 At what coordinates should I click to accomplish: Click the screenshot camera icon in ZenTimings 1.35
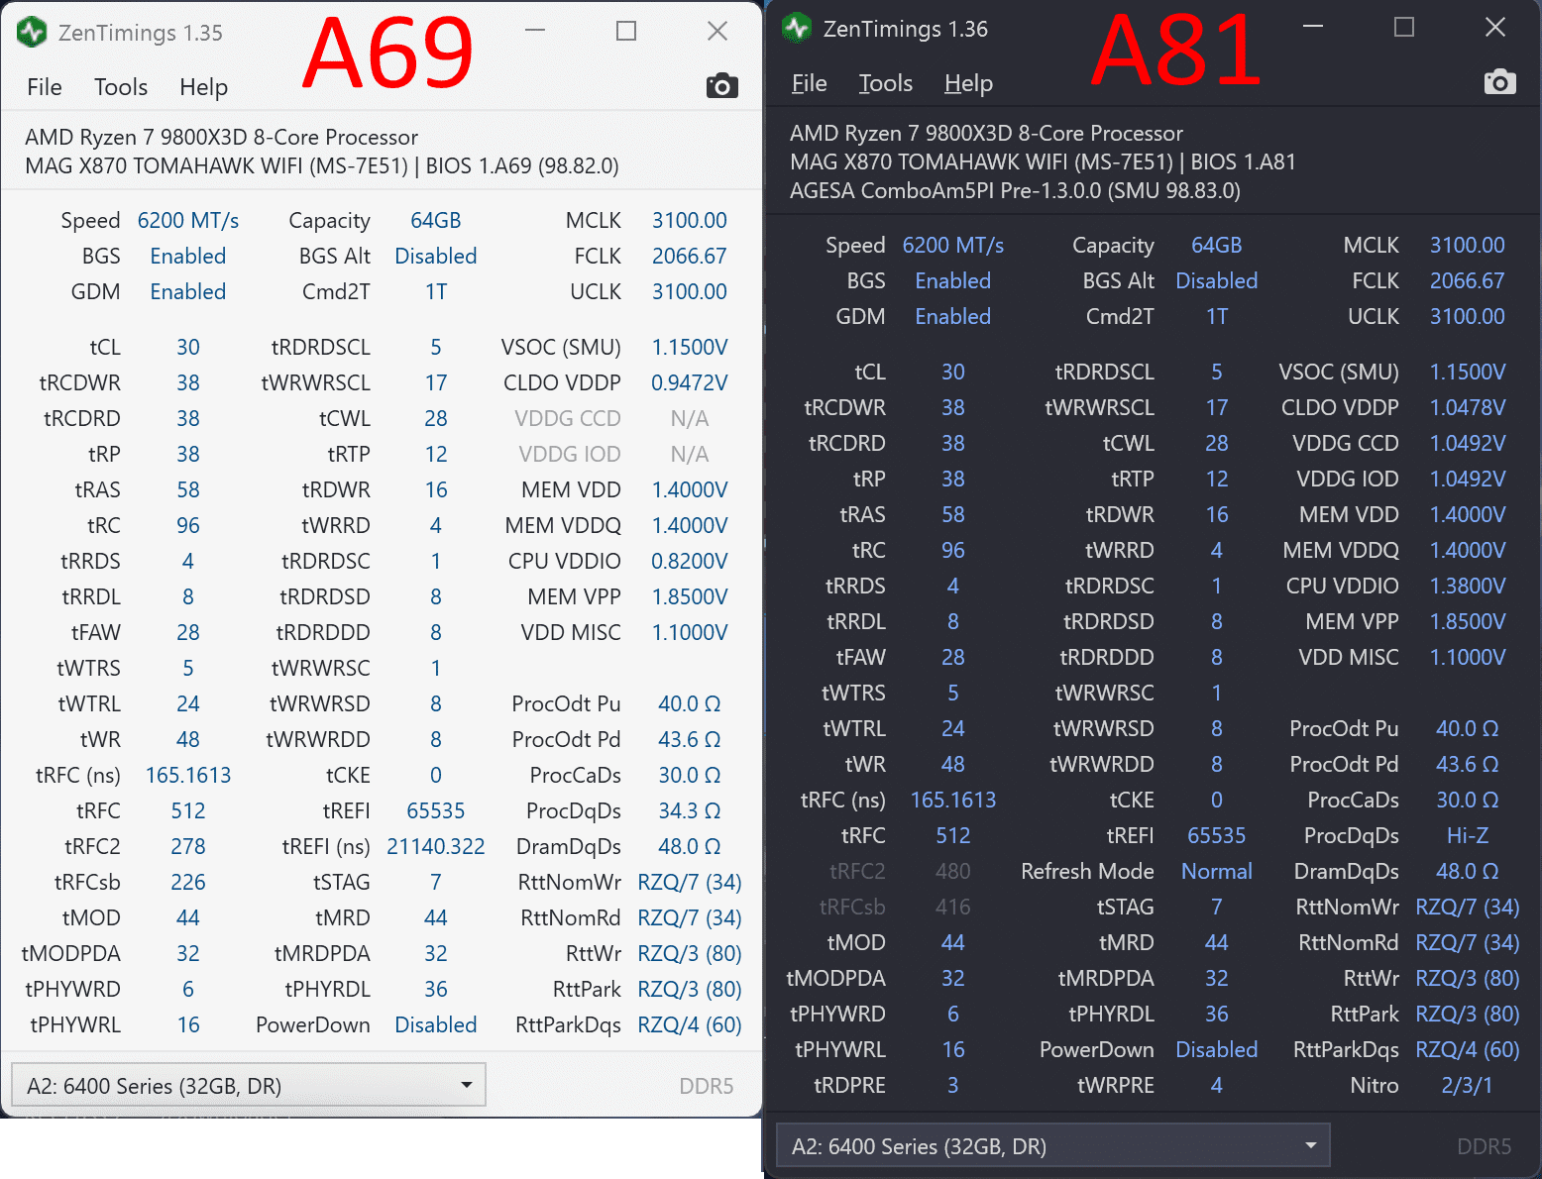pos(721,86)
